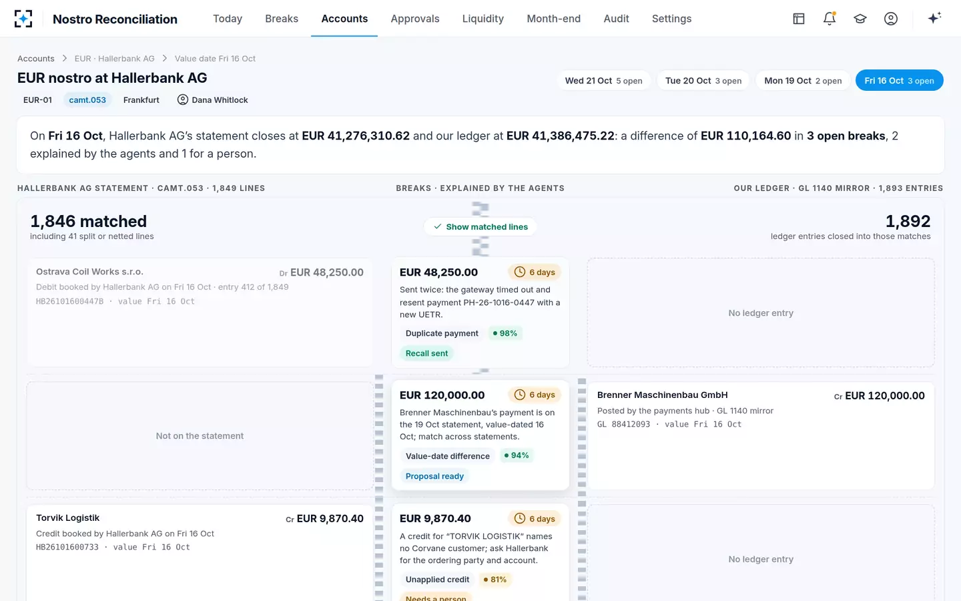This screenshot has width=961, height=601.
Task: Open the Approvals tab
Action: (x=415, y=19)
